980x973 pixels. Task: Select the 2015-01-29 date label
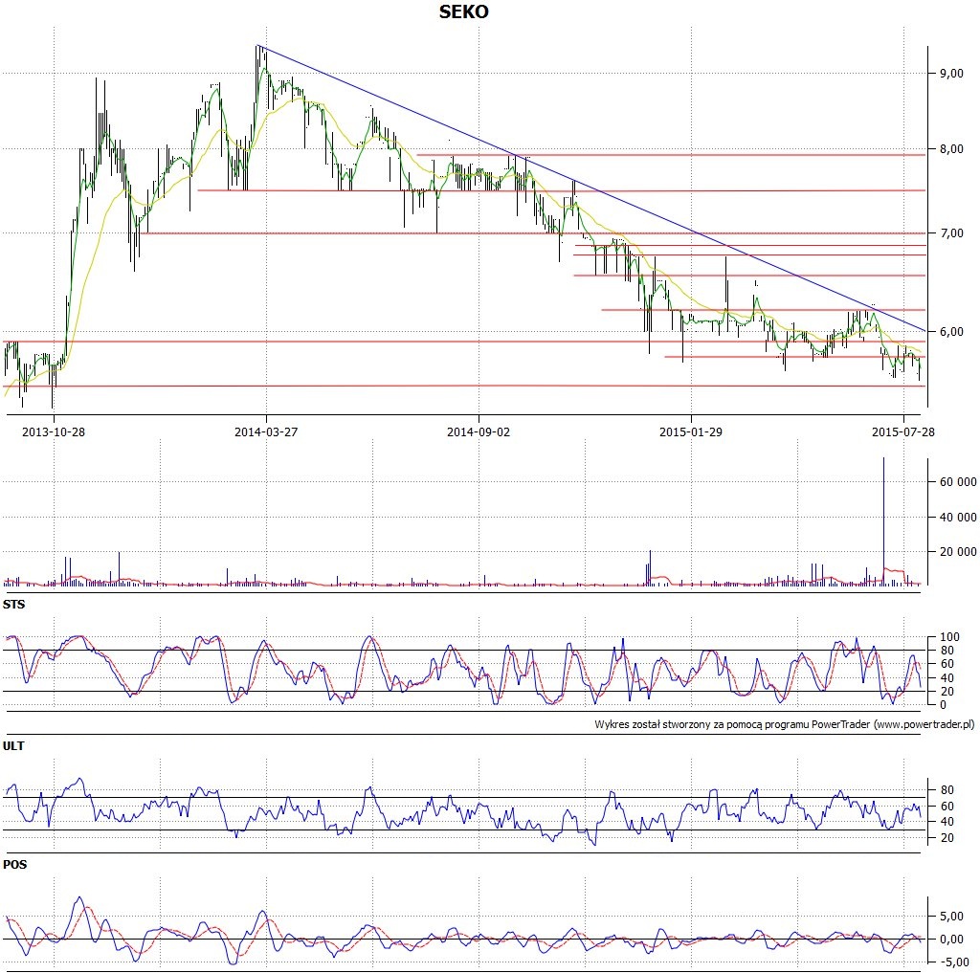click(x=691, y=431)
